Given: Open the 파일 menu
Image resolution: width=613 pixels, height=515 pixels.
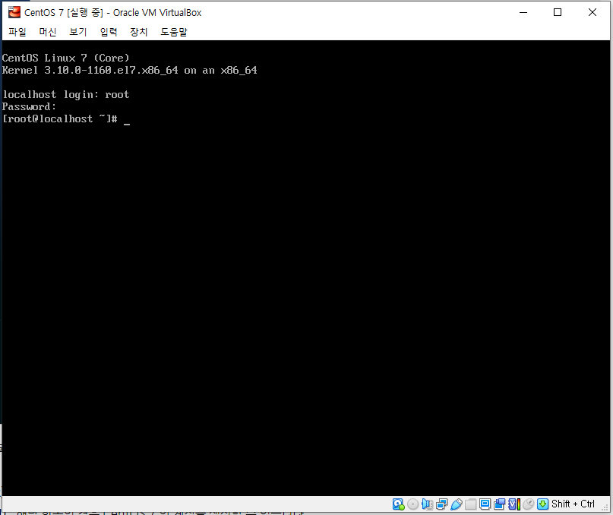Looking at the screenshot, I should (x=17, y=32).
